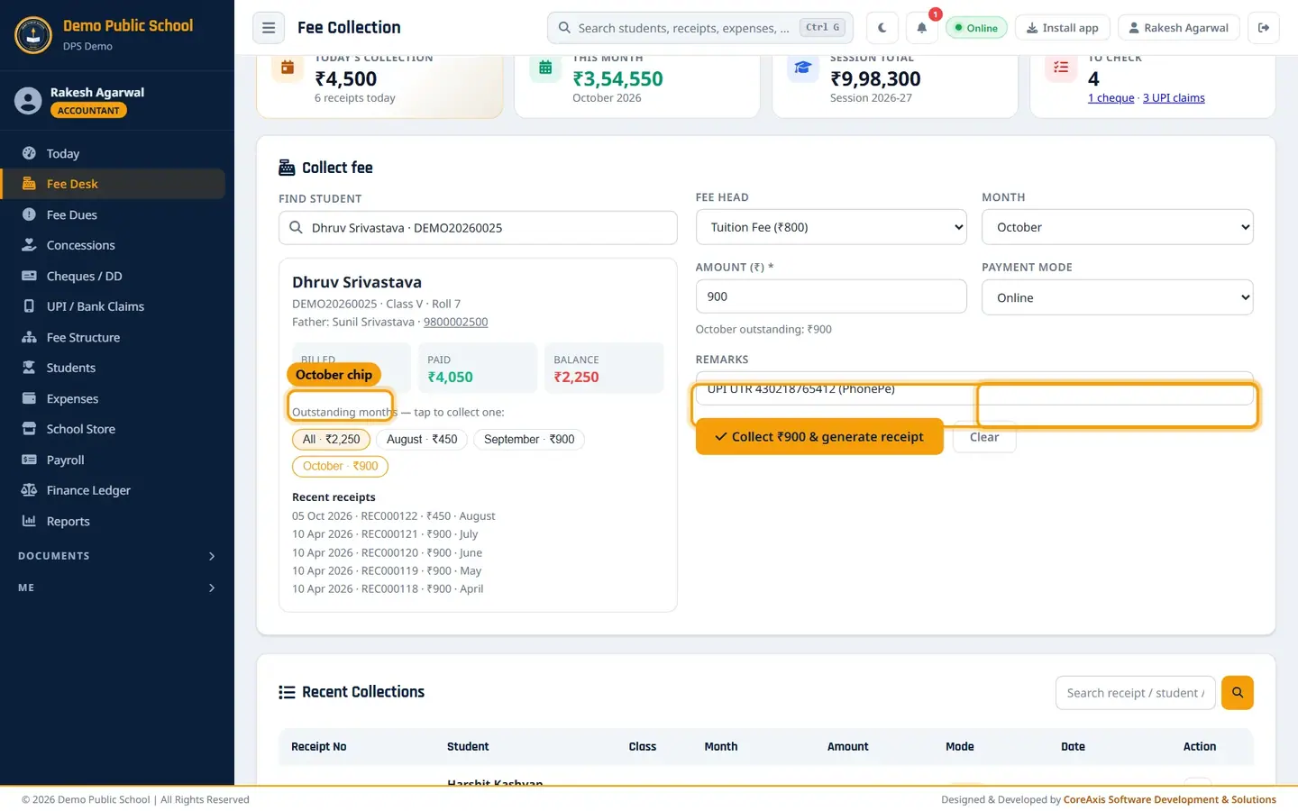This screenshot has height=811, width=1298.
Task: Open the Fee Head dropdown
Action: tap(831, 227)
